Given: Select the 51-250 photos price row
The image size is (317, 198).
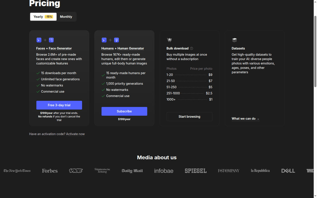Looking at the screenshot, I should pyautogui.click(x=189, y=87).
